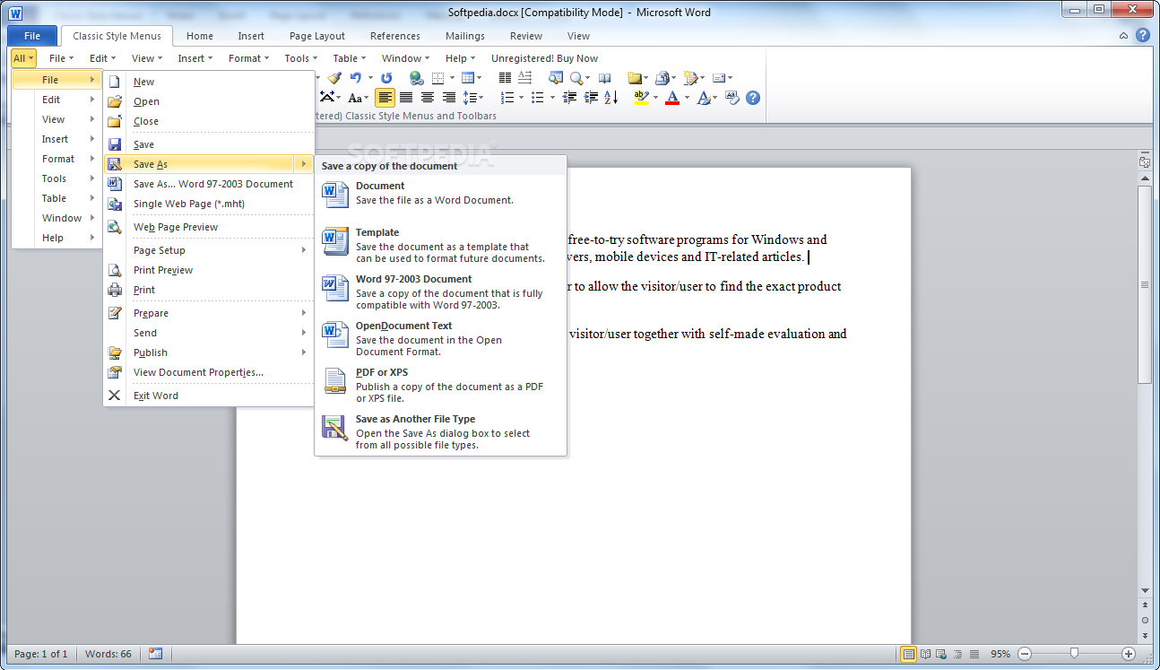Insert a hyperlink using globe icon
This screenshot has width=1160, height=670.
416,78
